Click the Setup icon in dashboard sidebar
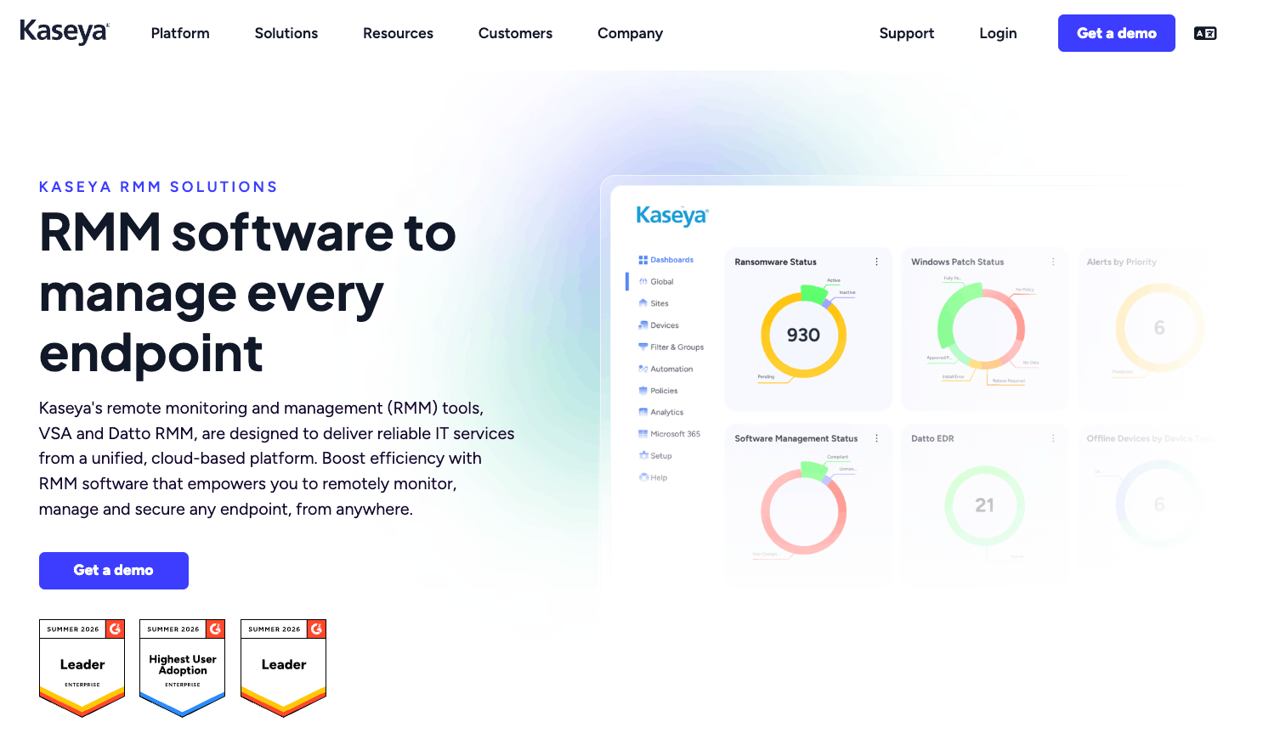 tap(643, 456)
